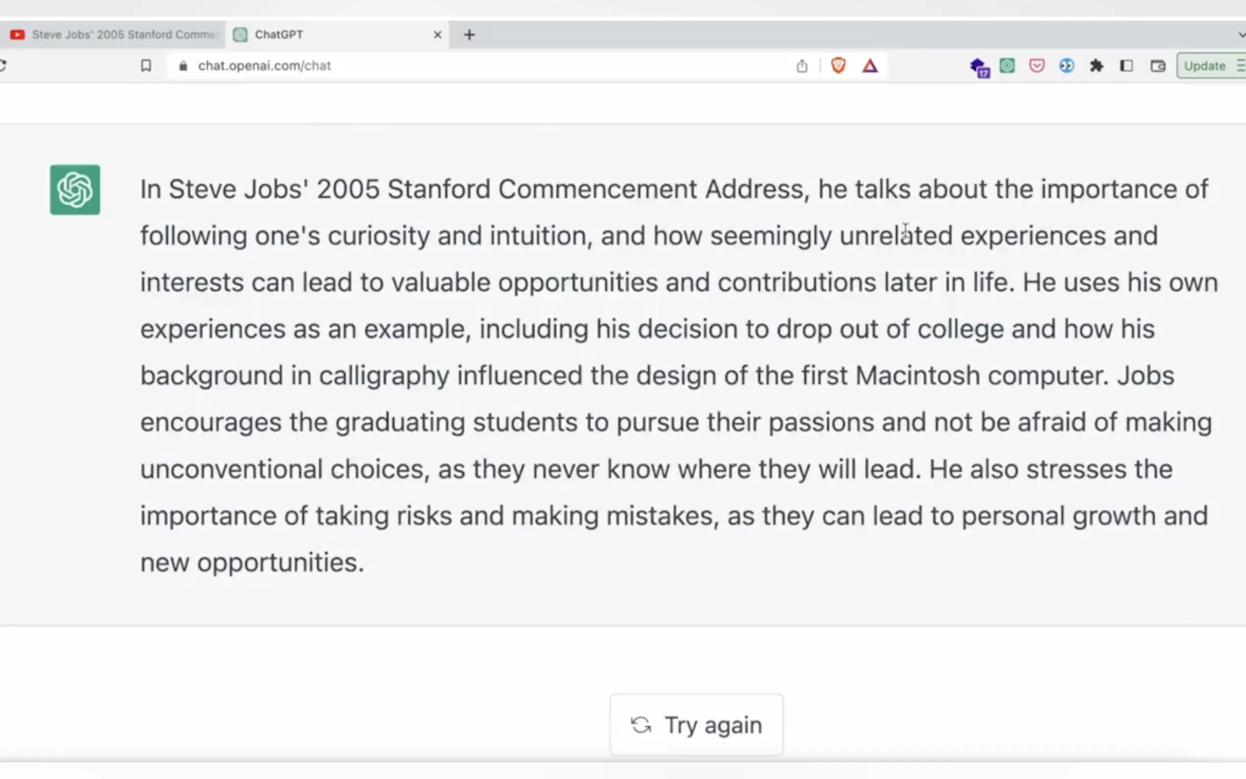Screen dimensions: 1246x779
Task: Click the Update browser button
Action: click(x=1205, y=66)
